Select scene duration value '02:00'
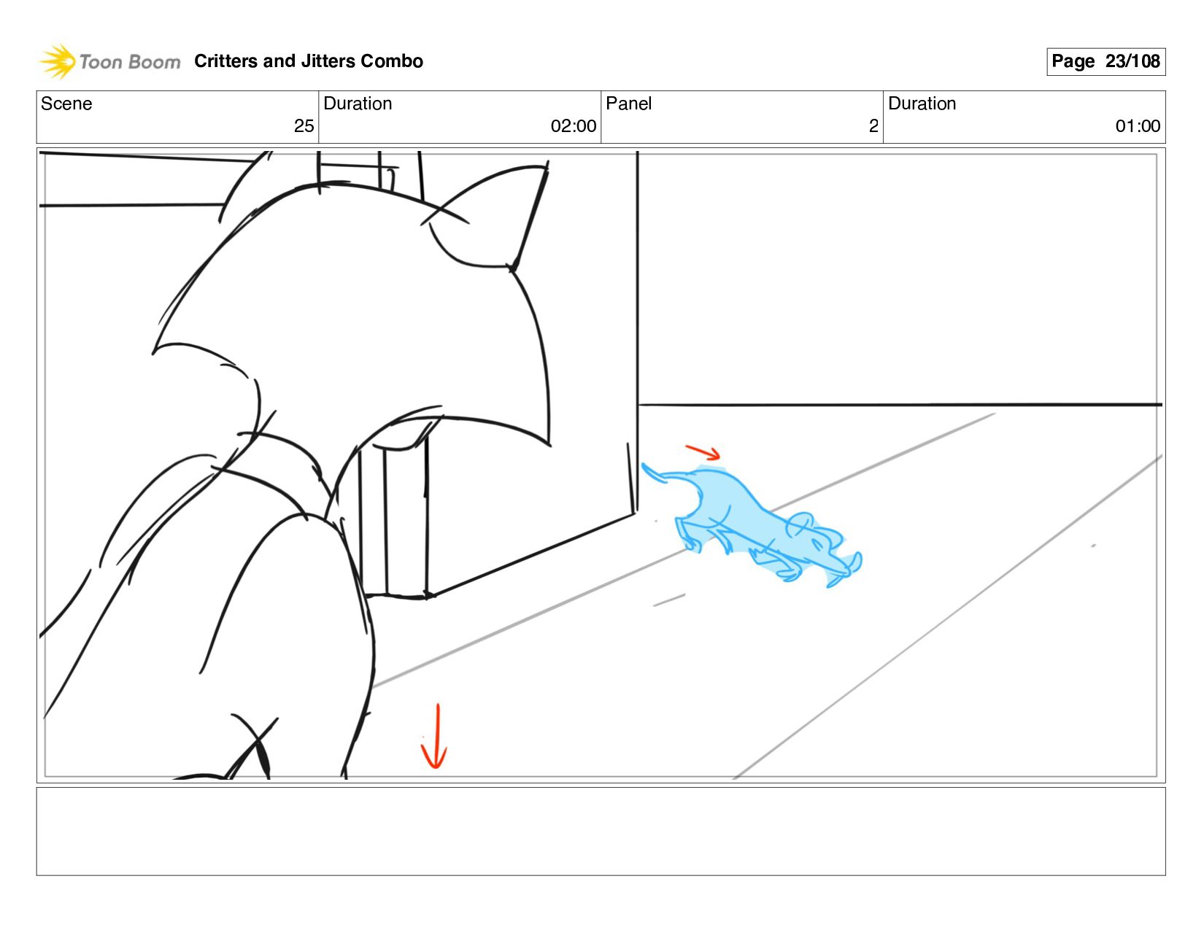Image resolution: width=1204 pixels, height=930 pixels. coord(574,126)
